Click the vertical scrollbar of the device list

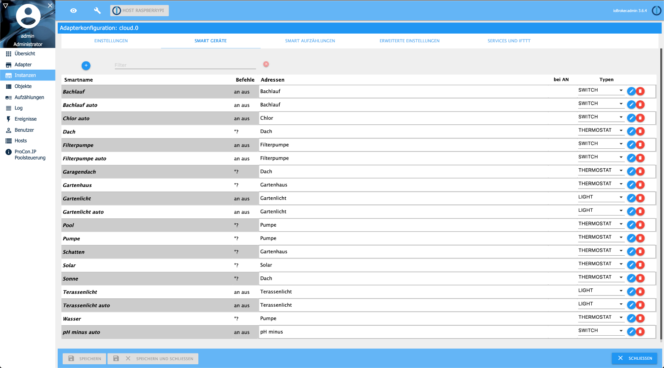[x=661, y=195]
